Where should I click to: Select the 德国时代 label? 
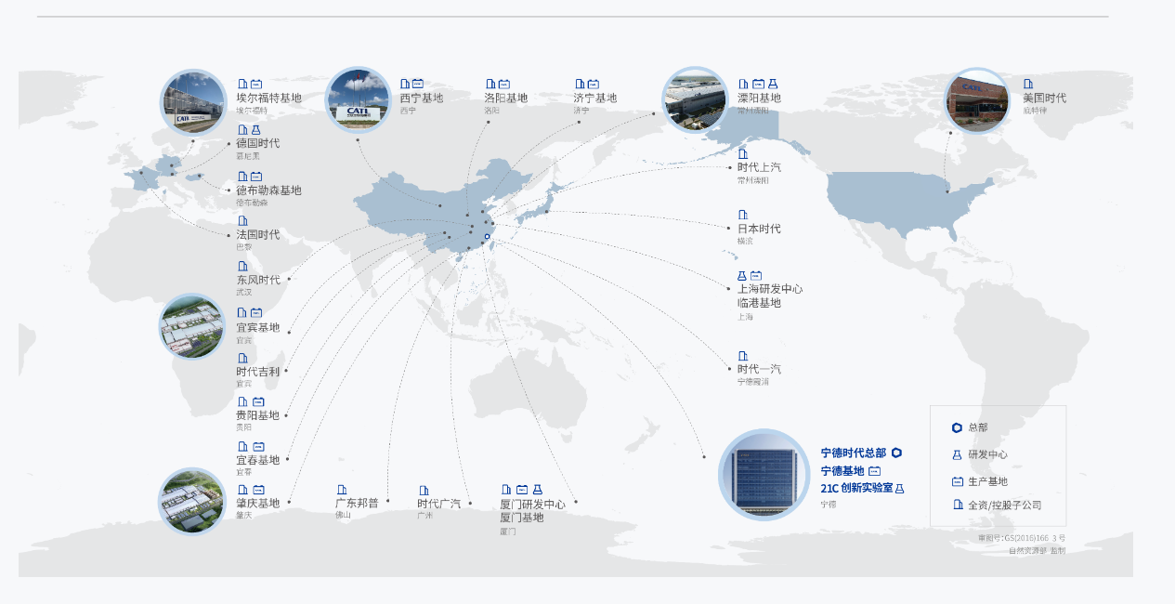click(257, 143)
